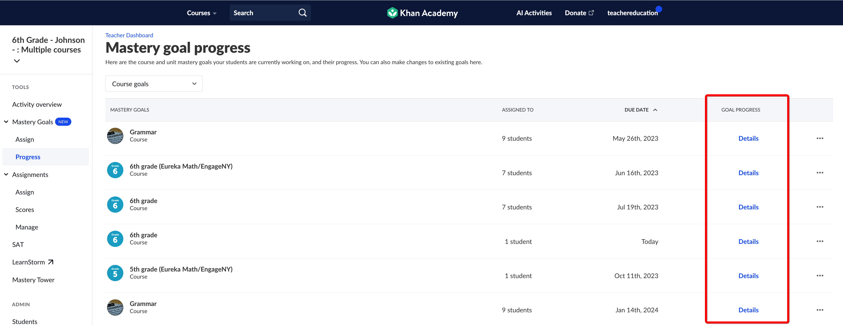Click the May 26th, 2023 due date
The height and width of the screenshot is (325, 843).
pos(635,138)
